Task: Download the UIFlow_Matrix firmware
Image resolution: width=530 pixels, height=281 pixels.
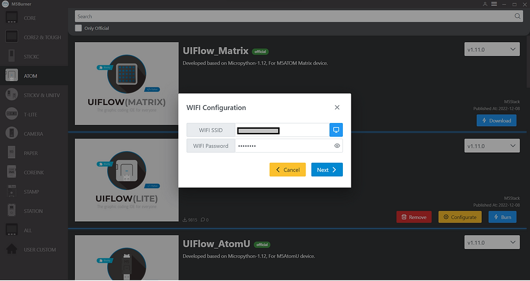Action: point(496,120)
